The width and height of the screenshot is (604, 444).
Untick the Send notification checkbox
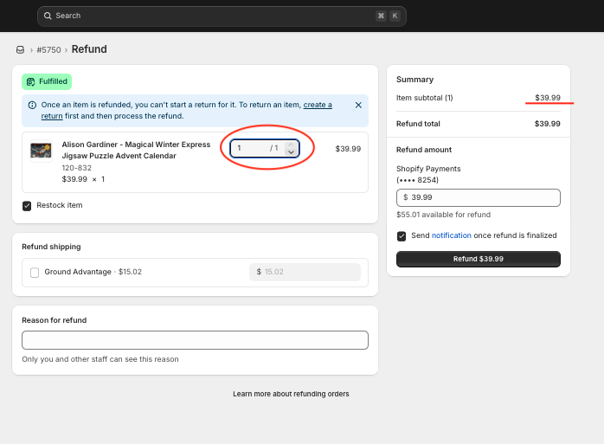point(402,236)
